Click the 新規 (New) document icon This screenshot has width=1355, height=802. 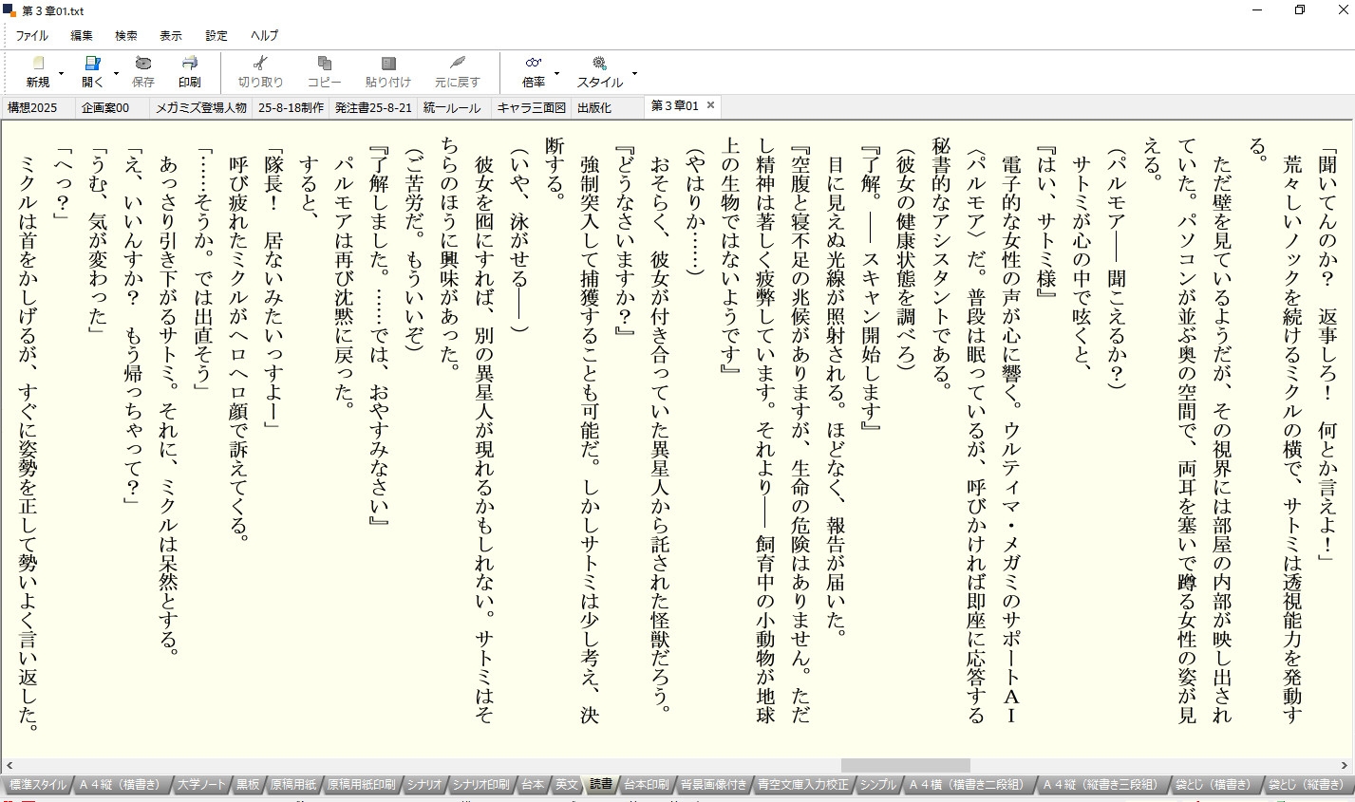coord(38,64)
